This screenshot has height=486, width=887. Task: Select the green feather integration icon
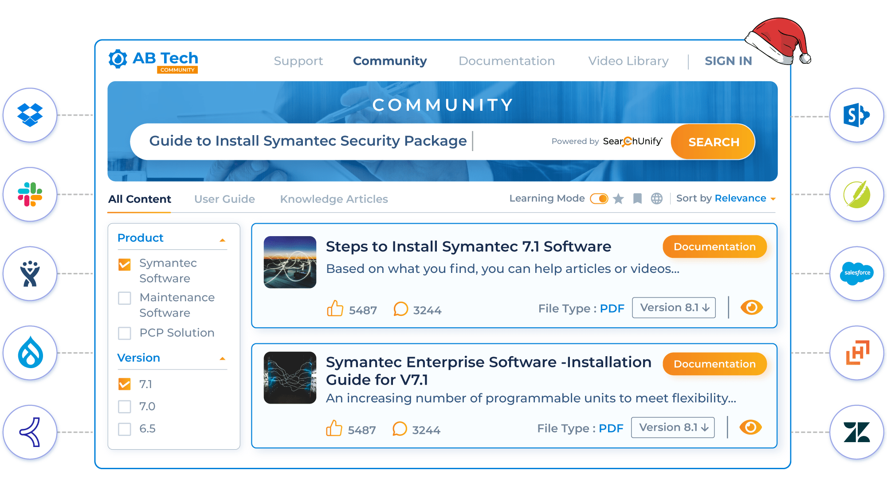tap(856, 194)
